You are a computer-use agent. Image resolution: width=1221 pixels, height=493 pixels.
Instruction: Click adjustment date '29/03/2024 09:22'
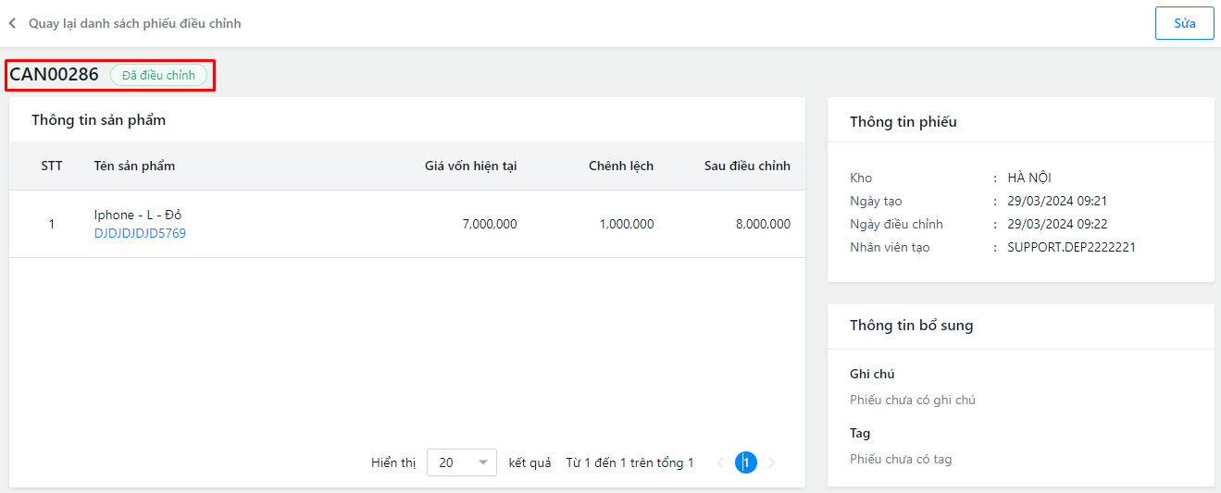1057,224
